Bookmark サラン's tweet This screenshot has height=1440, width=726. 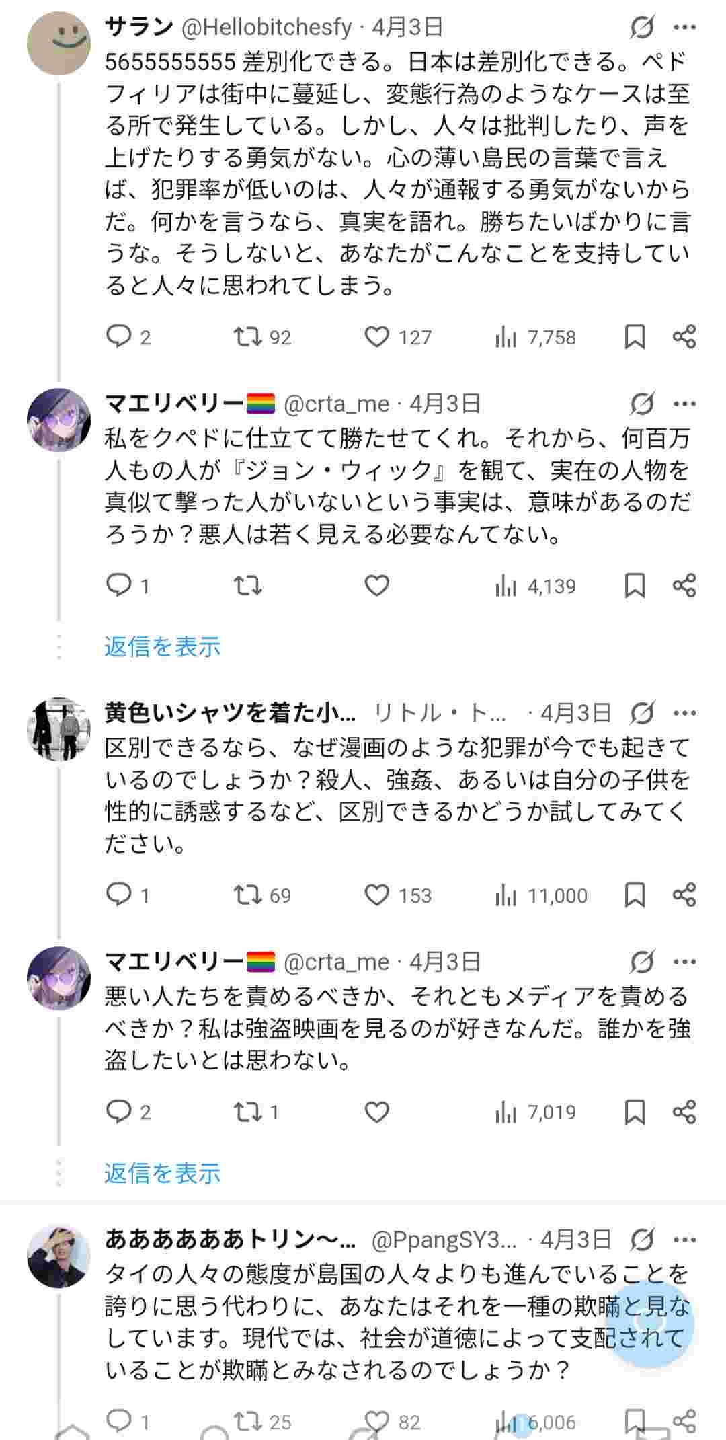coord(635,336)
